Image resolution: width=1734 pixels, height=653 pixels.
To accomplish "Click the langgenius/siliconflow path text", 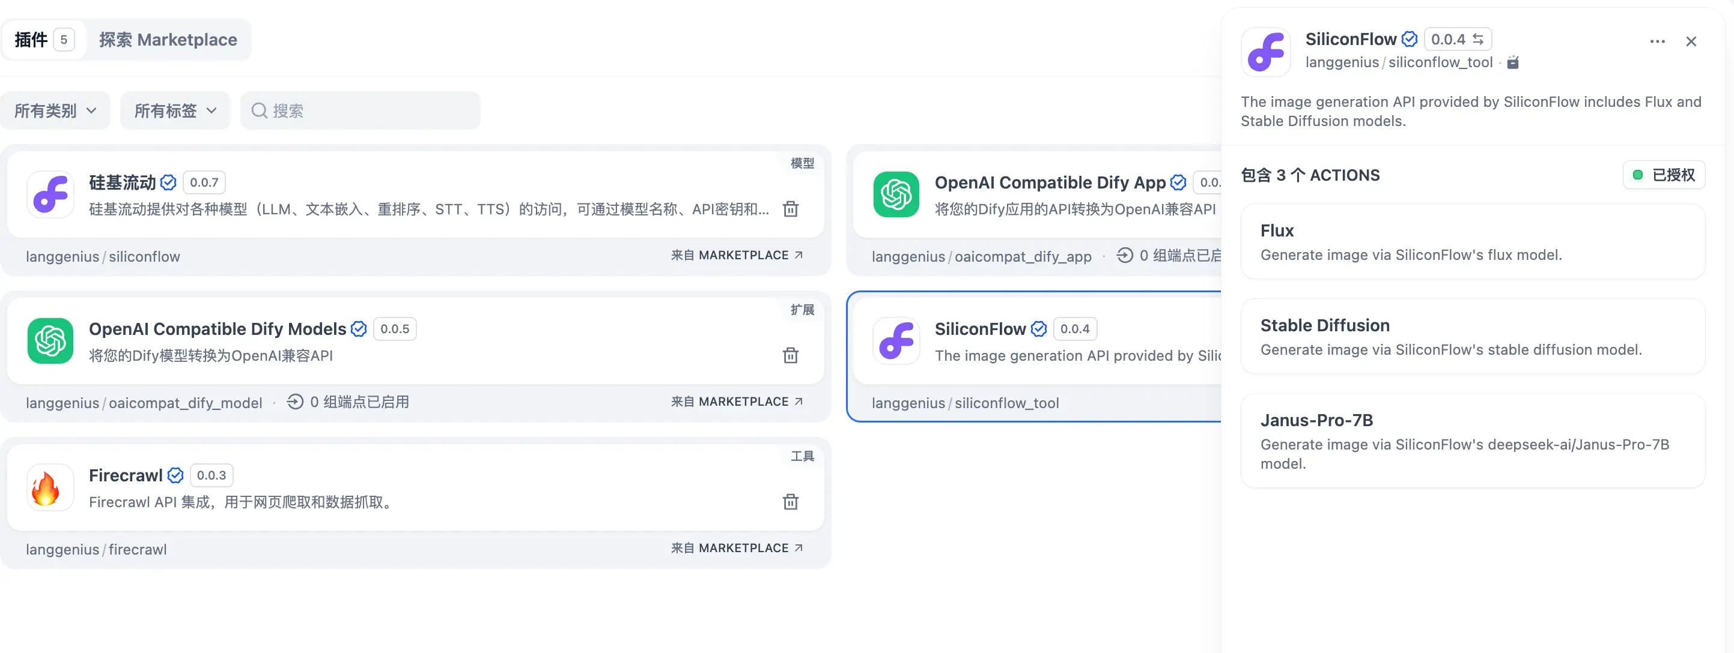I will point(103,256).
